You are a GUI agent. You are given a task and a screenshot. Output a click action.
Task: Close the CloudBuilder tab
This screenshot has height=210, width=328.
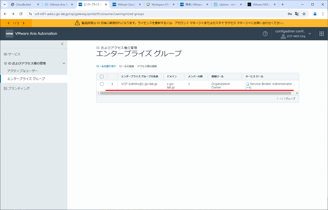coord(38,5)
